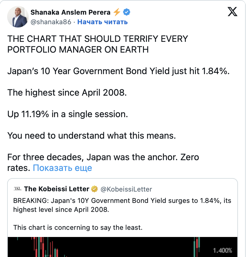Screen dimensions: 246x257
Task: Click the blue verified badge
Action: pos(126,12)
